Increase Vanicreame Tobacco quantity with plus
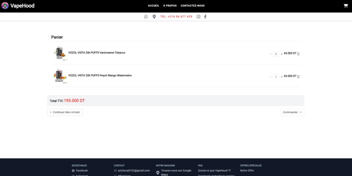Screen dimensions: 352x176 click(x=282, y=54)
